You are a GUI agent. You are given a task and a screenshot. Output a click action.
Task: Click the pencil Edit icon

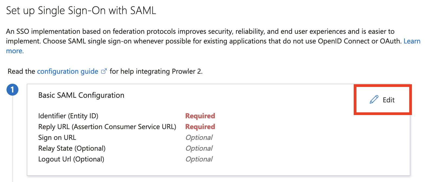[374, 100]
